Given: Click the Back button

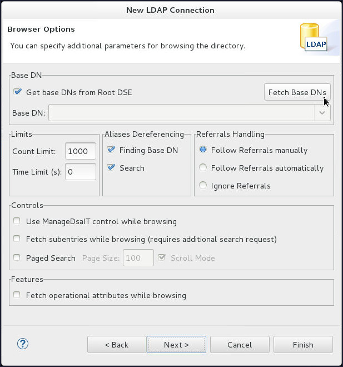Looking at the screenshot, I should point(117,345).
